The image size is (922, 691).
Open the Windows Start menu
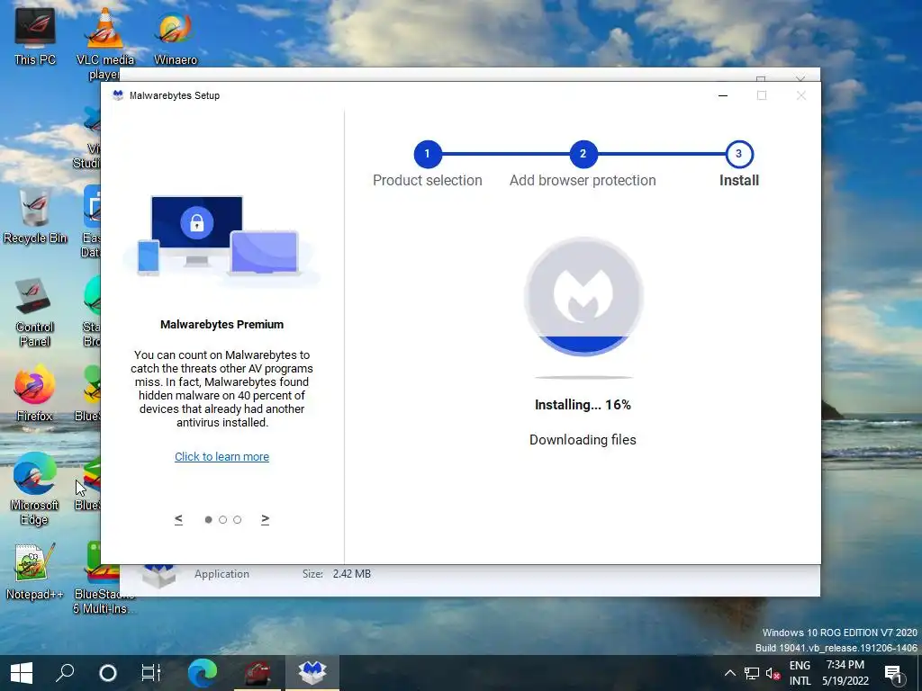[22, 673]
